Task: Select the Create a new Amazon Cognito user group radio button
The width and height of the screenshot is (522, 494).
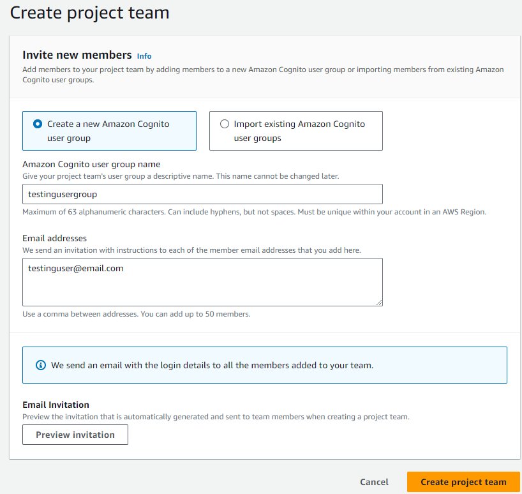Action: point(38,124)
